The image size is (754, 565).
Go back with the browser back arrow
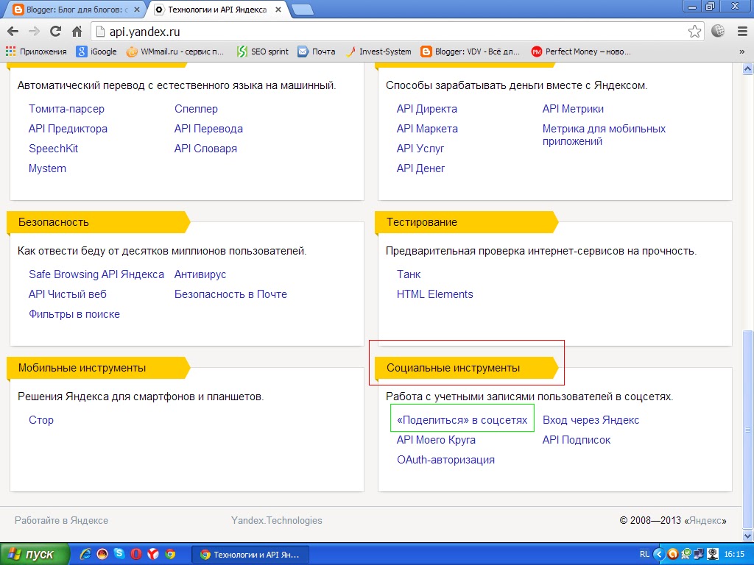13,32
